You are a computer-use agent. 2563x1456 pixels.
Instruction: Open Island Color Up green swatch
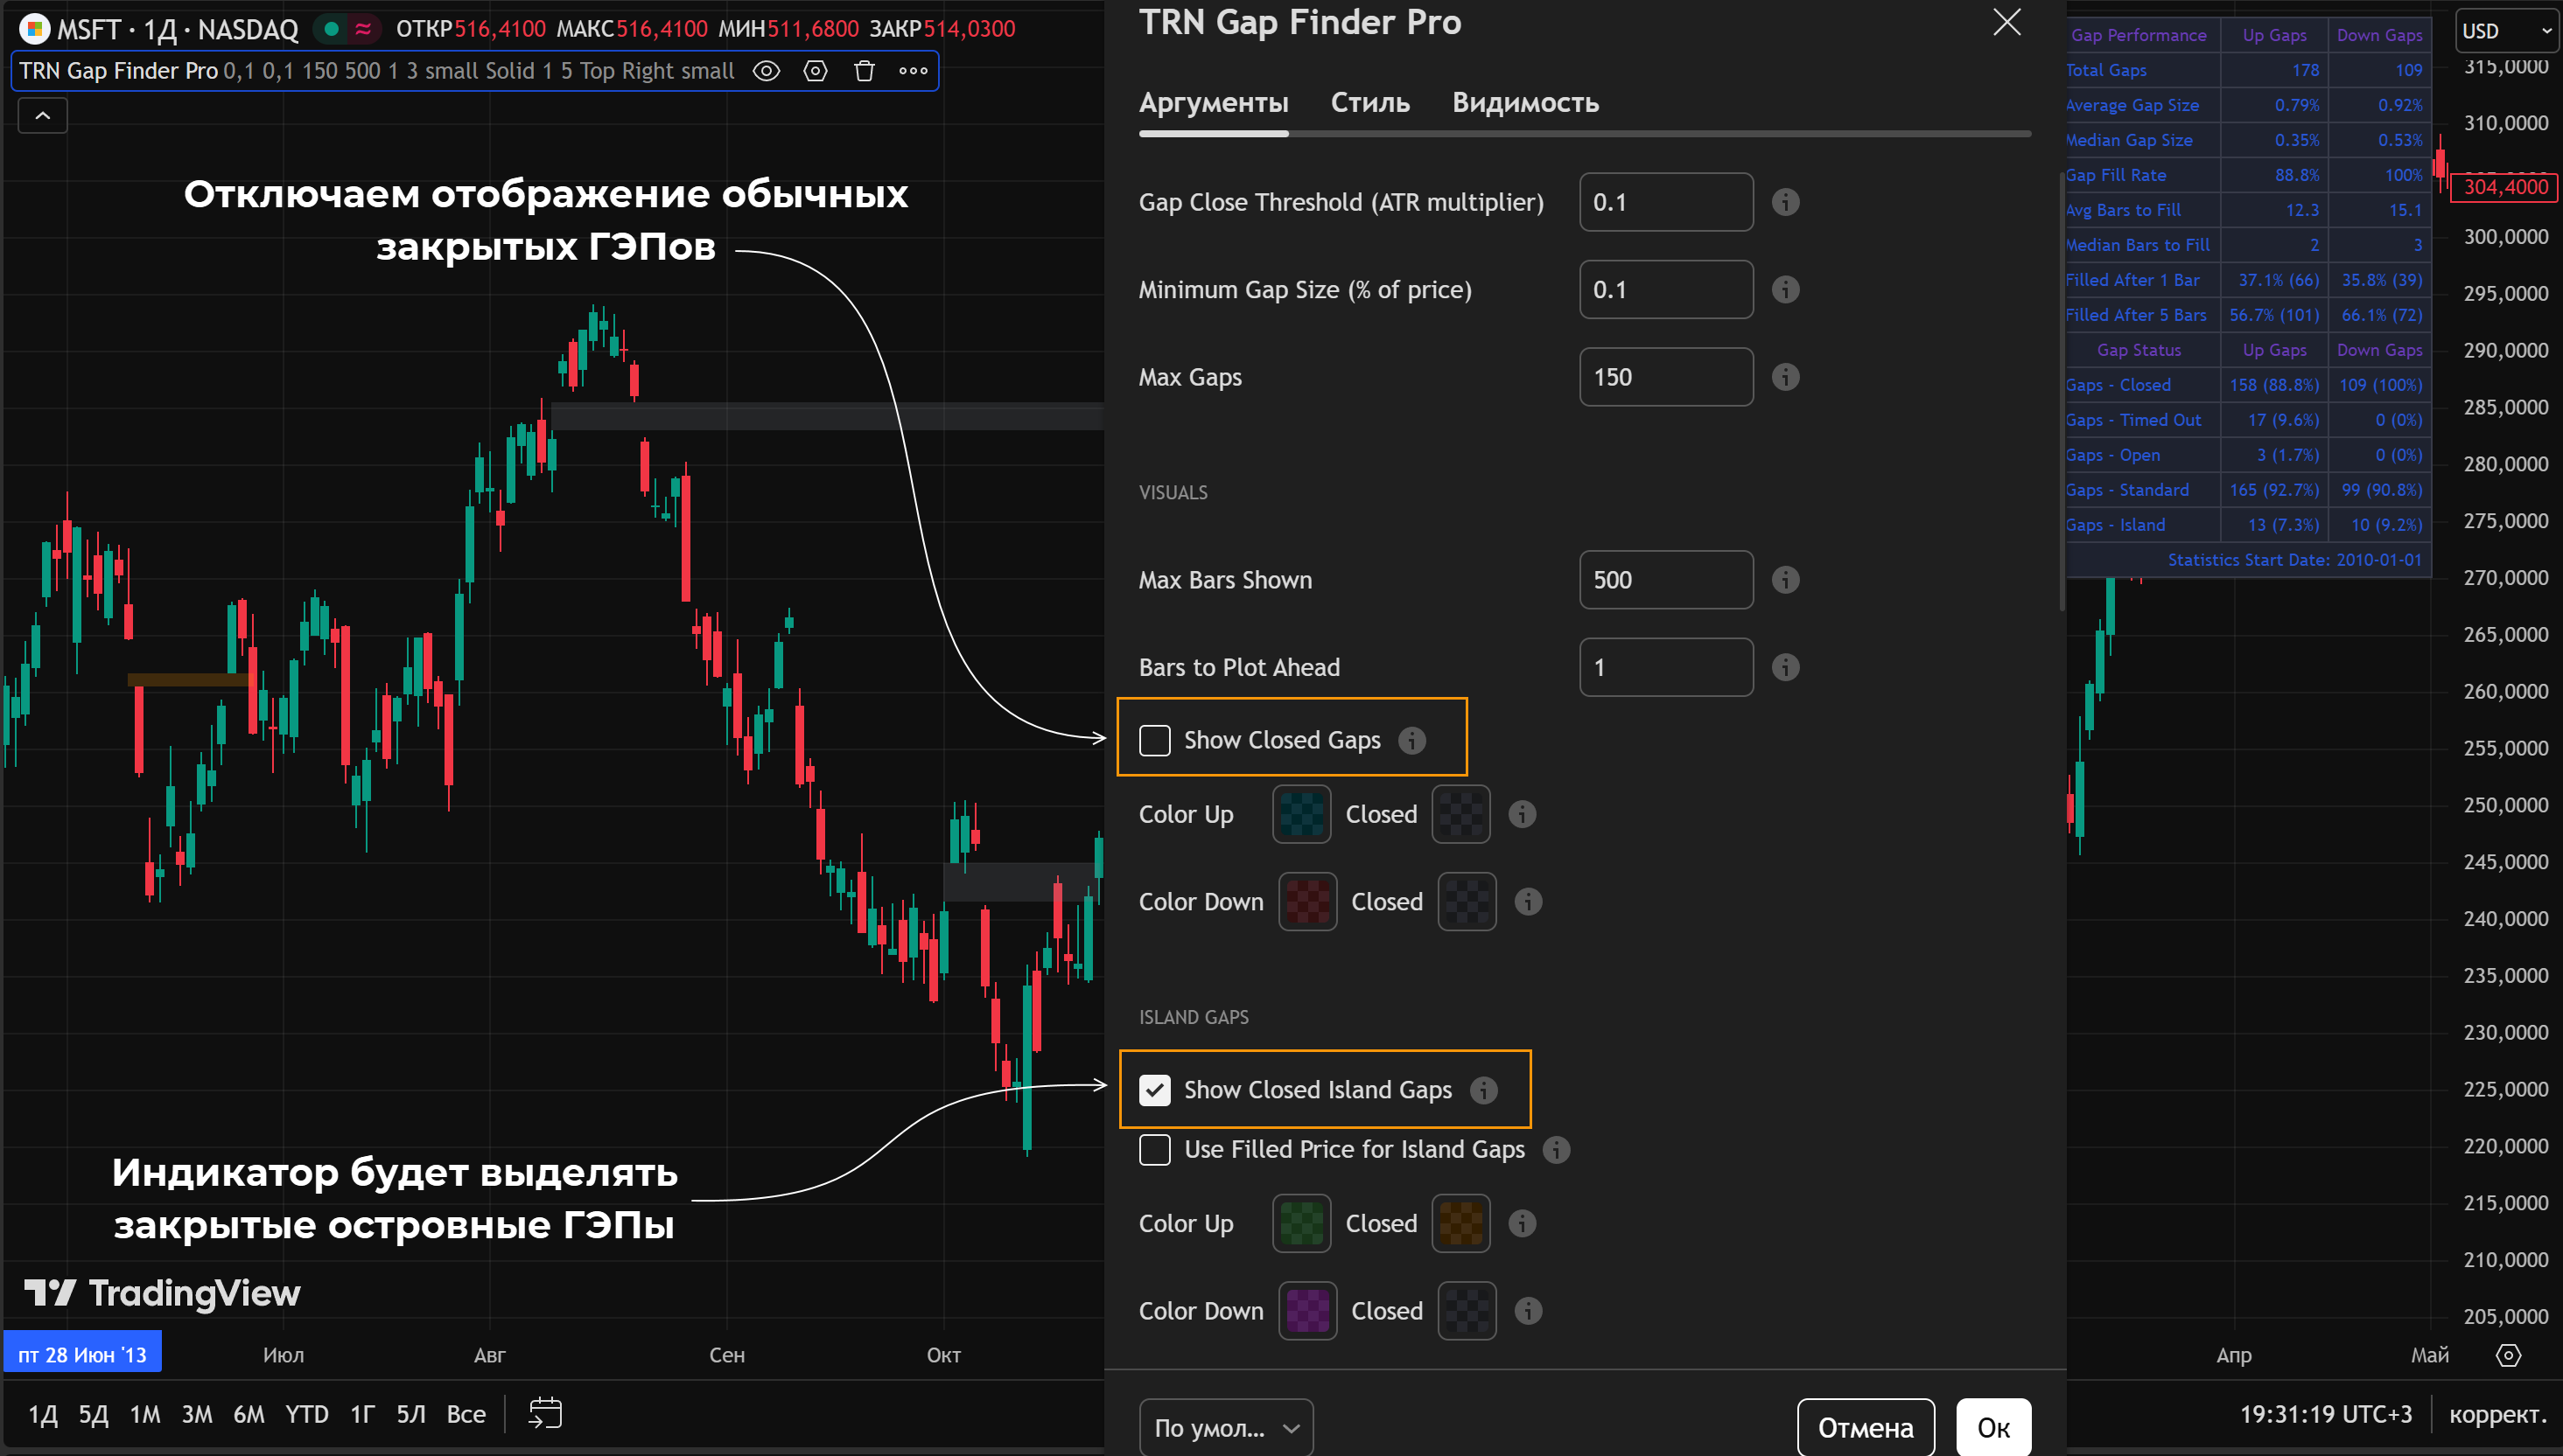point(1300,1223)
